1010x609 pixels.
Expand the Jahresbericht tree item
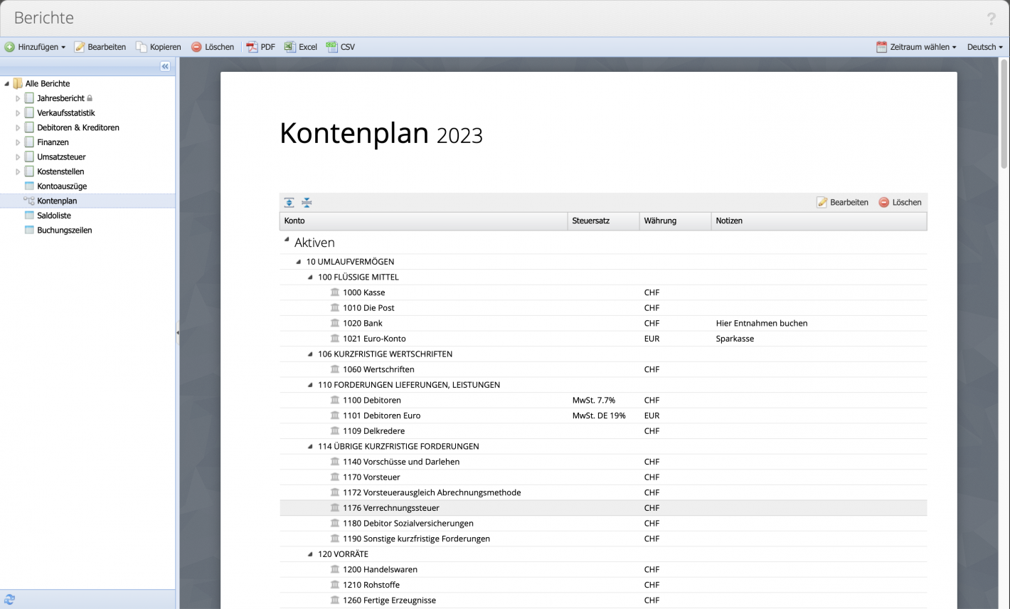click(x=17, y=97)
